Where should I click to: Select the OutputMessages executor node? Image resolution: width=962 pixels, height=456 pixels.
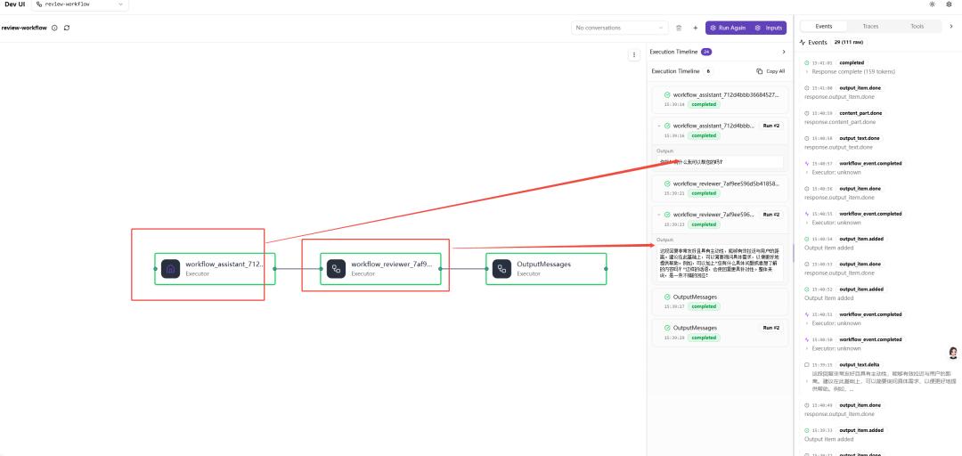pos(546,269)
